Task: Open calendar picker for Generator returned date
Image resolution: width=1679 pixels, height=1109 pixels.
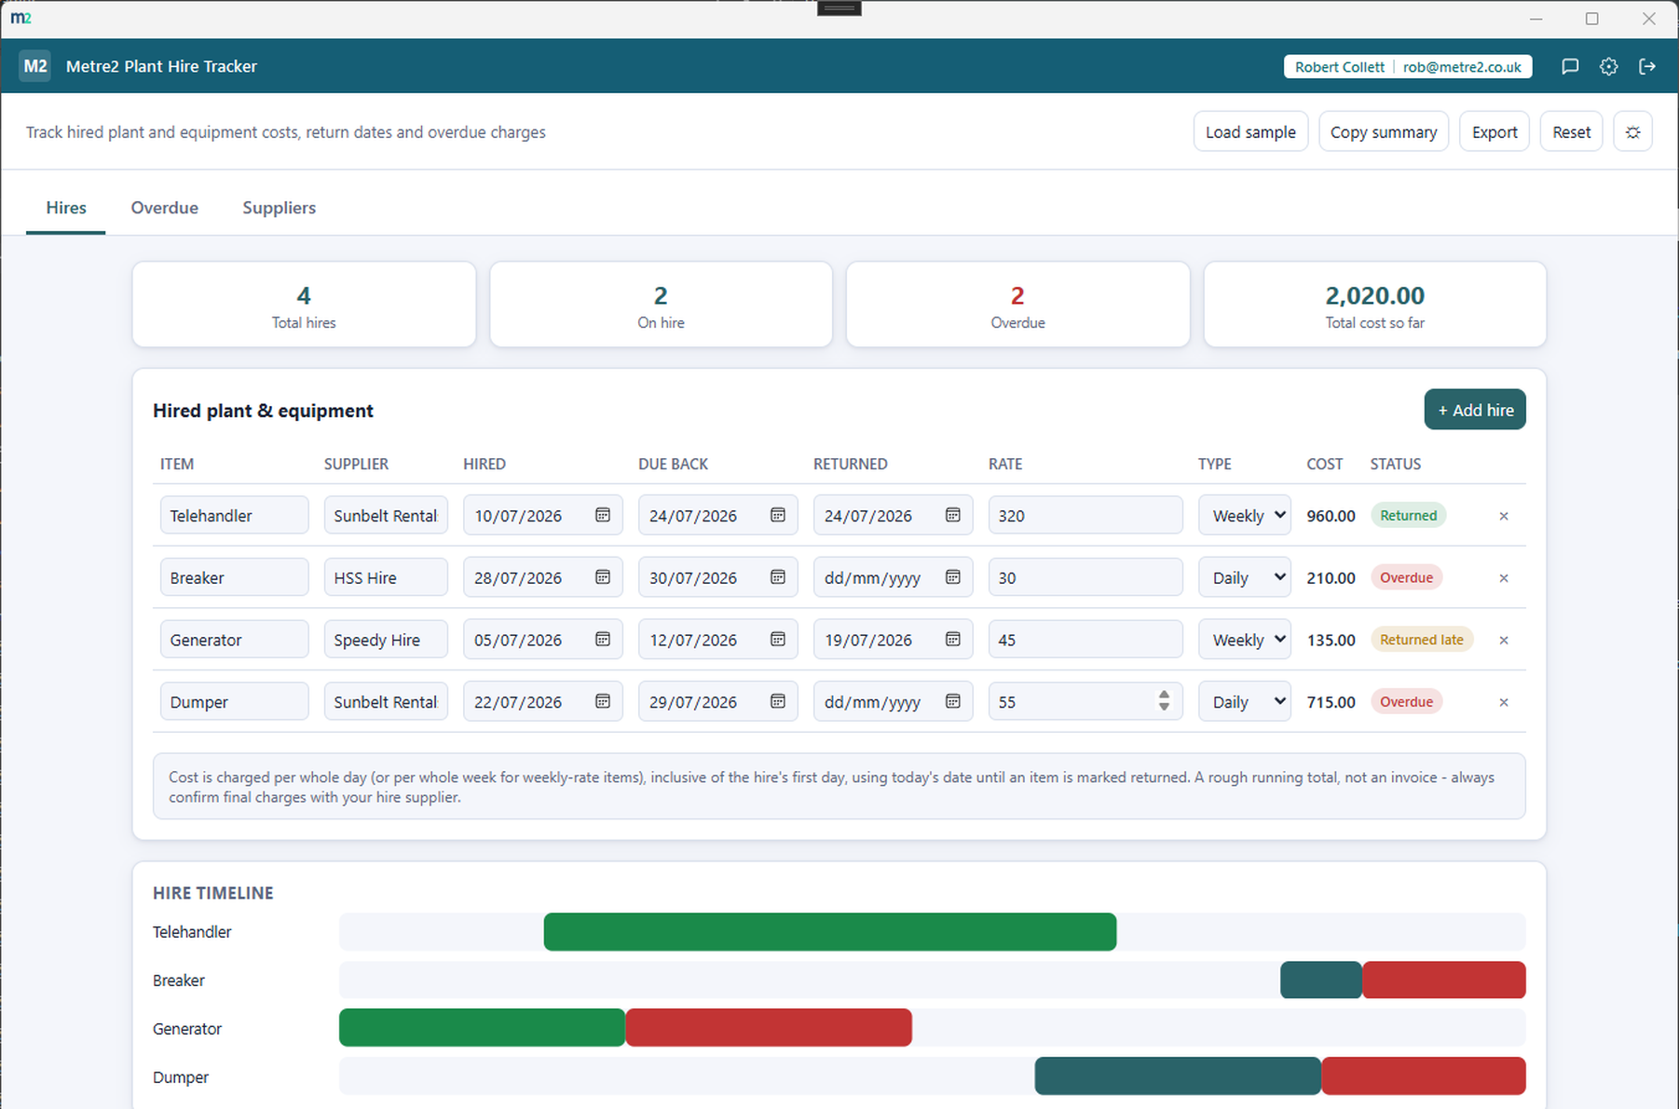Action: tap(952, 640)
